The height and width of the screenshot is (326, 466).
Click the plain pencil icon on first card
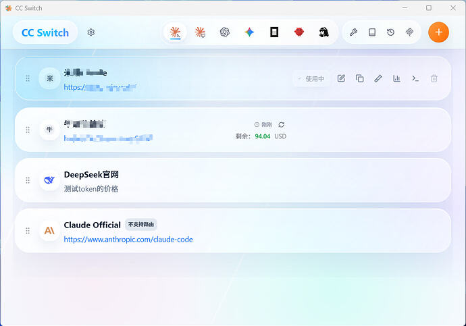[378, 78]
